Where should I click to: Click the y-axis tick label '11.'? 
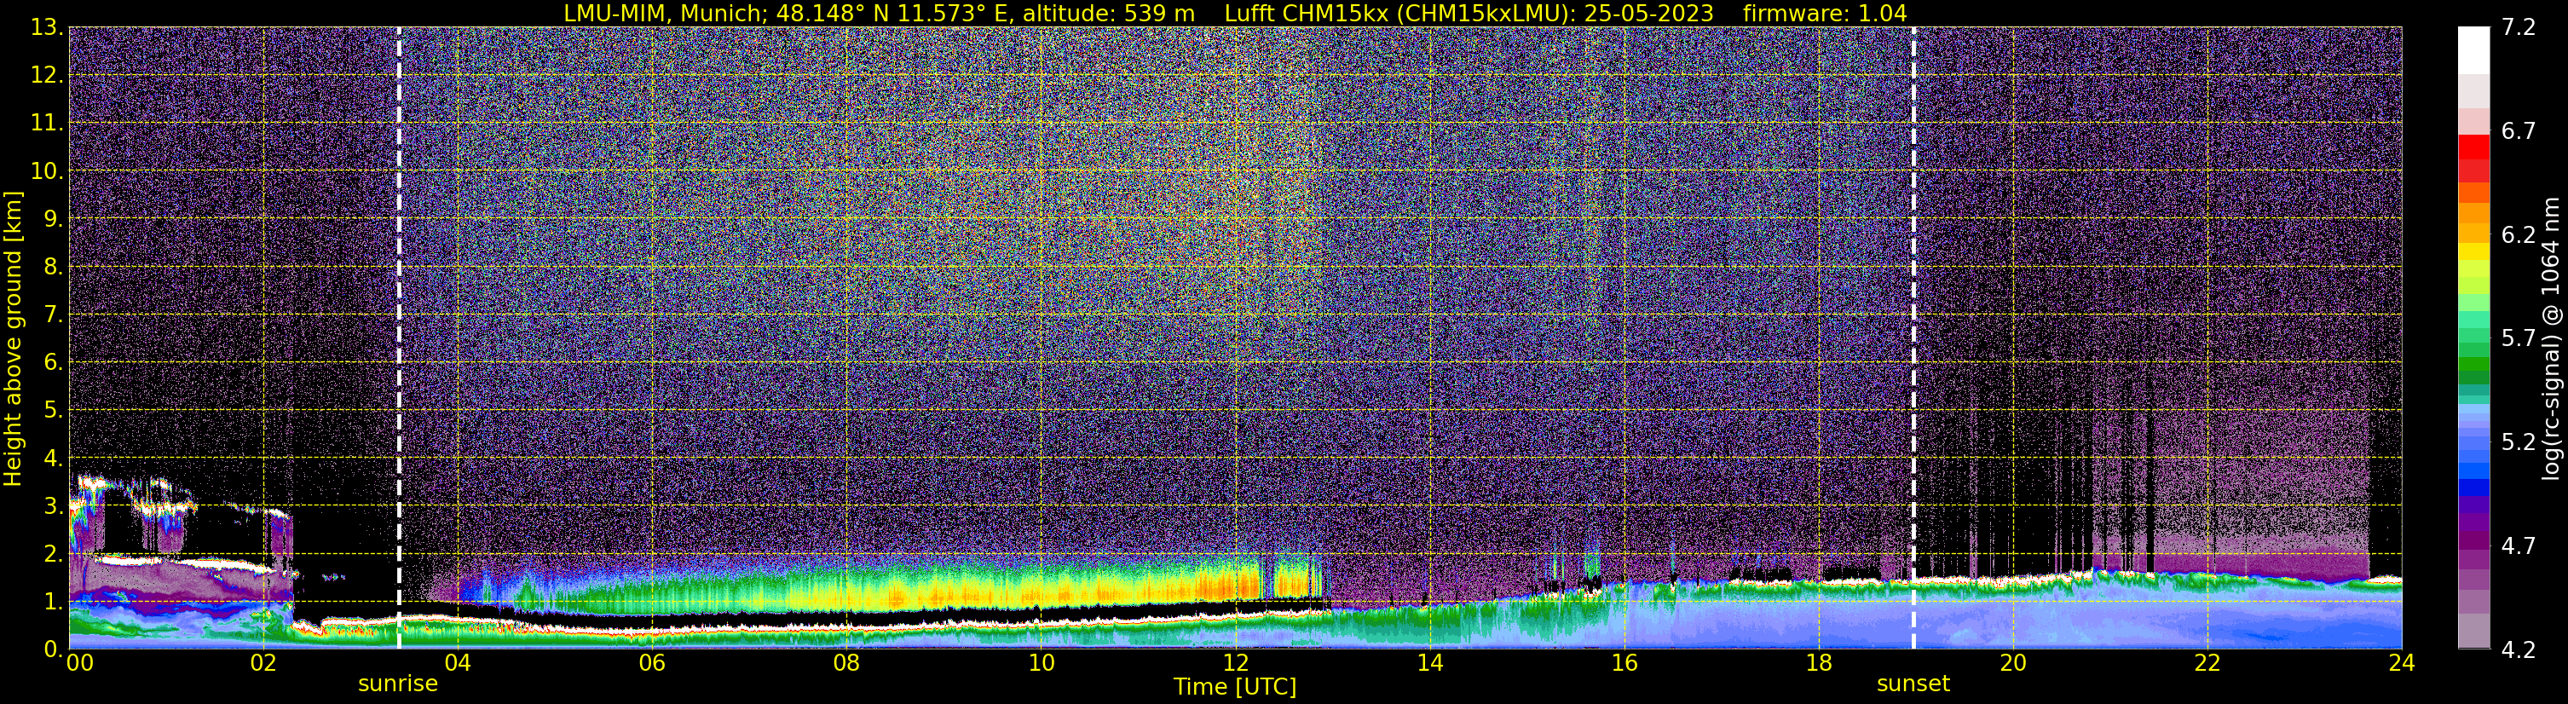[x=47, y=123]
